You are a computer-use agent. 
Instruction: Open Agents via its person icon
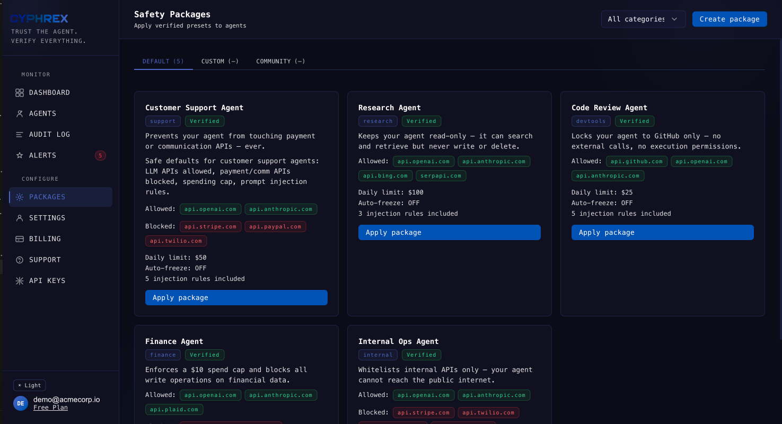tap(19, 113)
